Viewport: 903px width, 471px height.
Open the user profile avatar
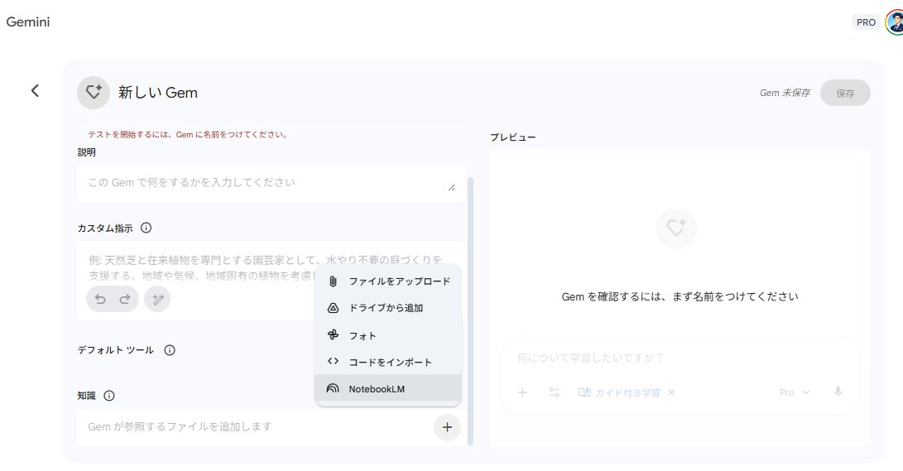point(895,22)
